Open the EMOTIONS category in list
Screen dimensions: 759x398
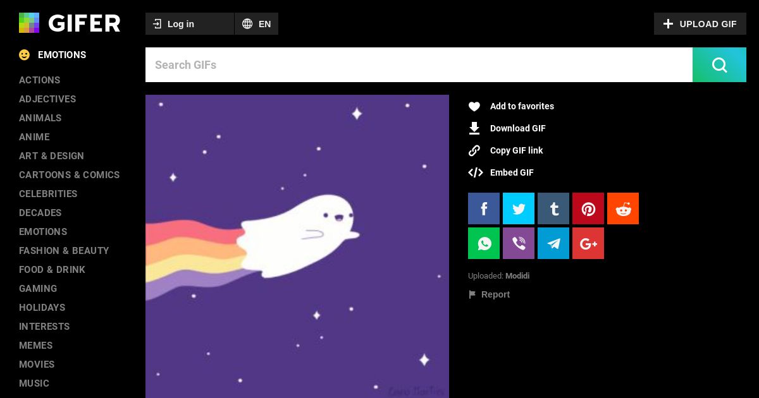pyautogui.click(x=43, y=232)
